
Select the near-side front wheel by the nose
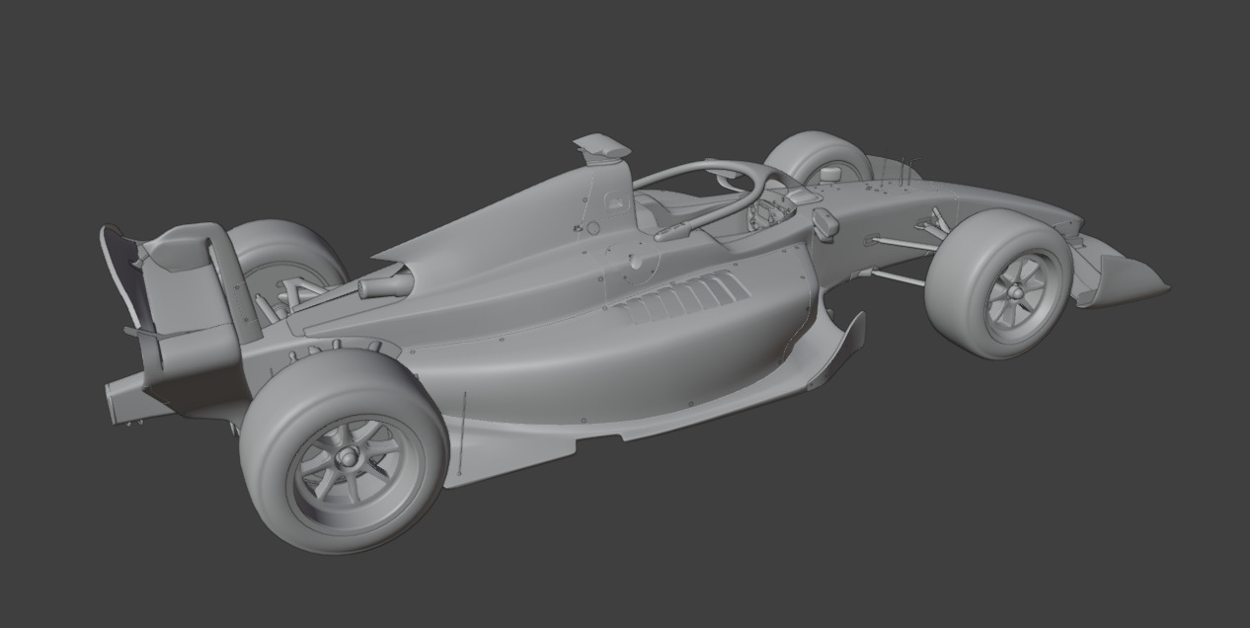(999, 283)
